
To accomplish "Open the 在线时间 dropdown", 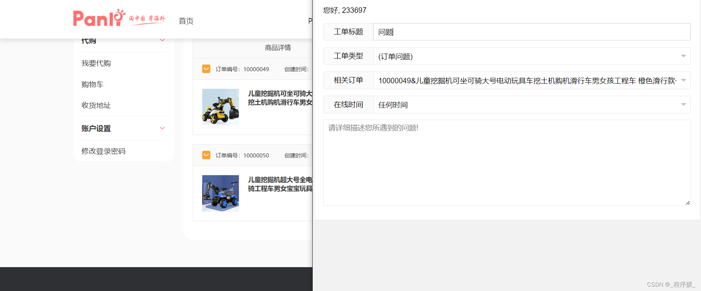I will tap(532, 105).
